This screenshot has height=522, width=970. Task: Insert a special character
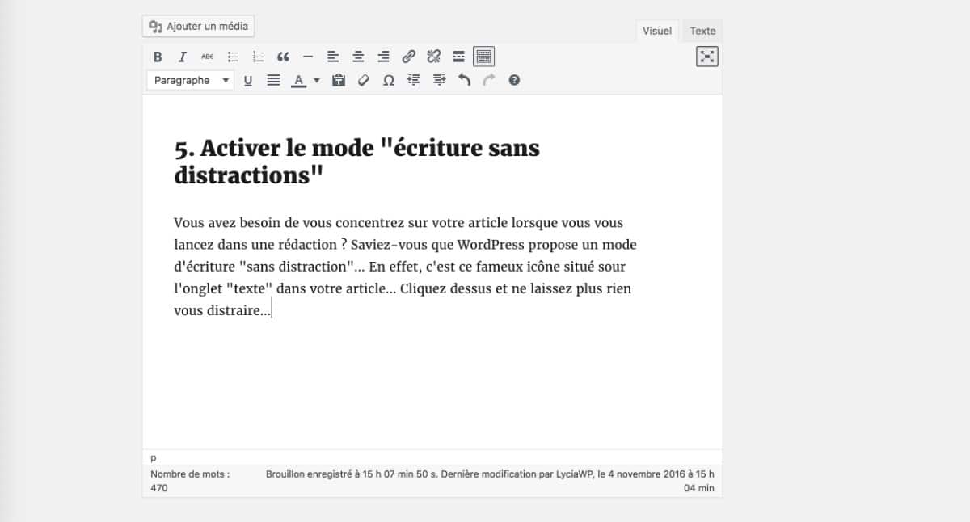(x=388, y=80)
